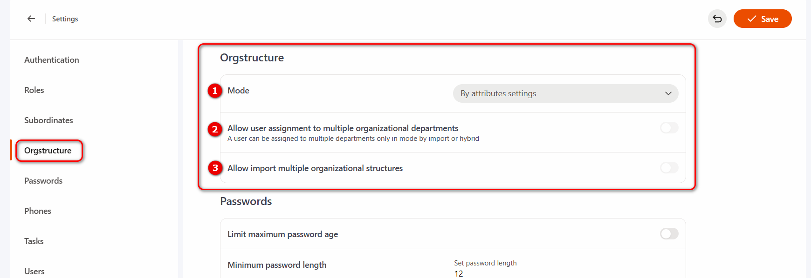The height and width of the screenshot is (278, 811).
Task: Select Roles in the sidebar
Action: [34, 90]
